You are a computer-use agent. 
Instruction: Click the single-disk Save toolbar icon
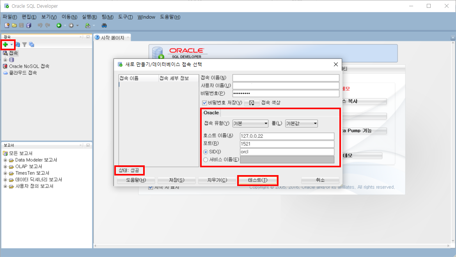click(x=21, y=26)
